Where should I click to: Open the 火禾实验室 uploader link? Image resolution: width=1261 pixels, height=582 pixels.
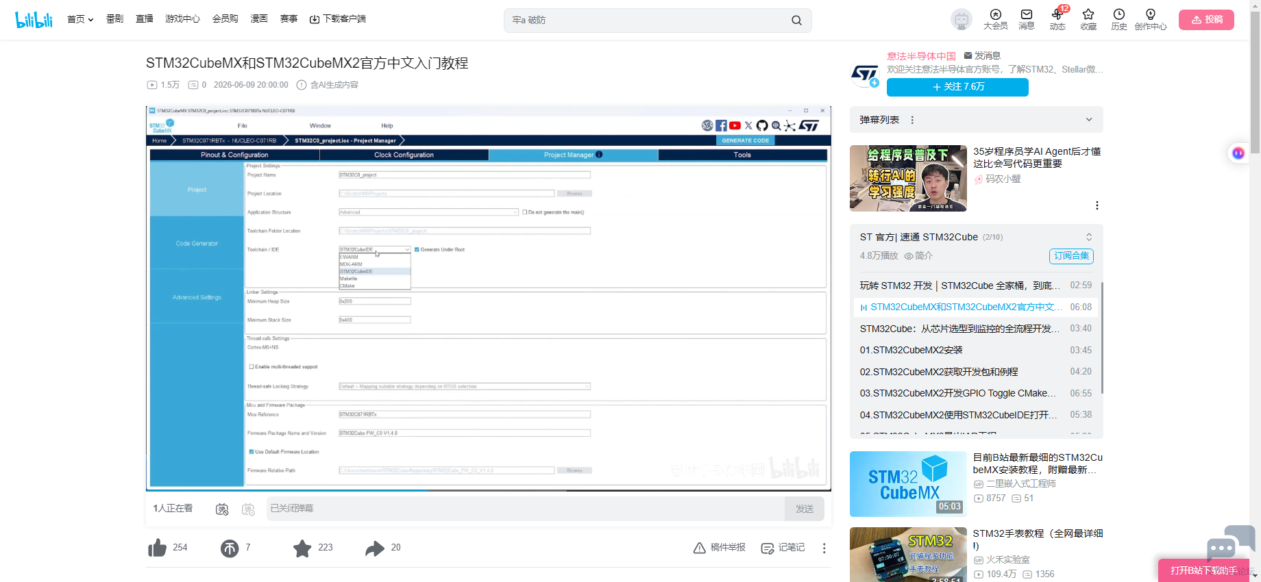point(1008,560)
